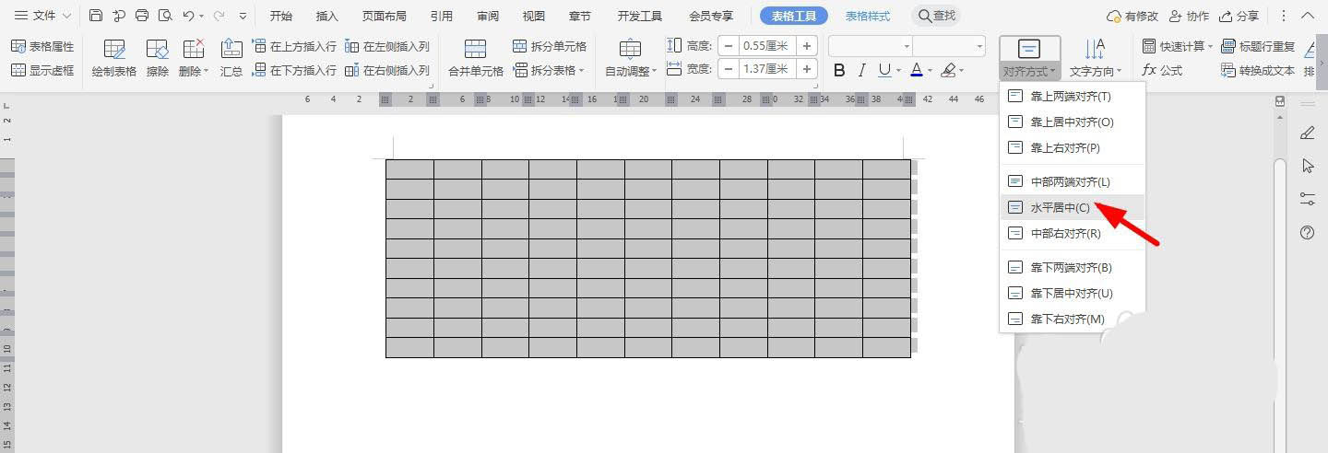Screen dimensions: 1328x453
Task: Click 转换成文本 convert to text
Action: (x=1258, y=70)
